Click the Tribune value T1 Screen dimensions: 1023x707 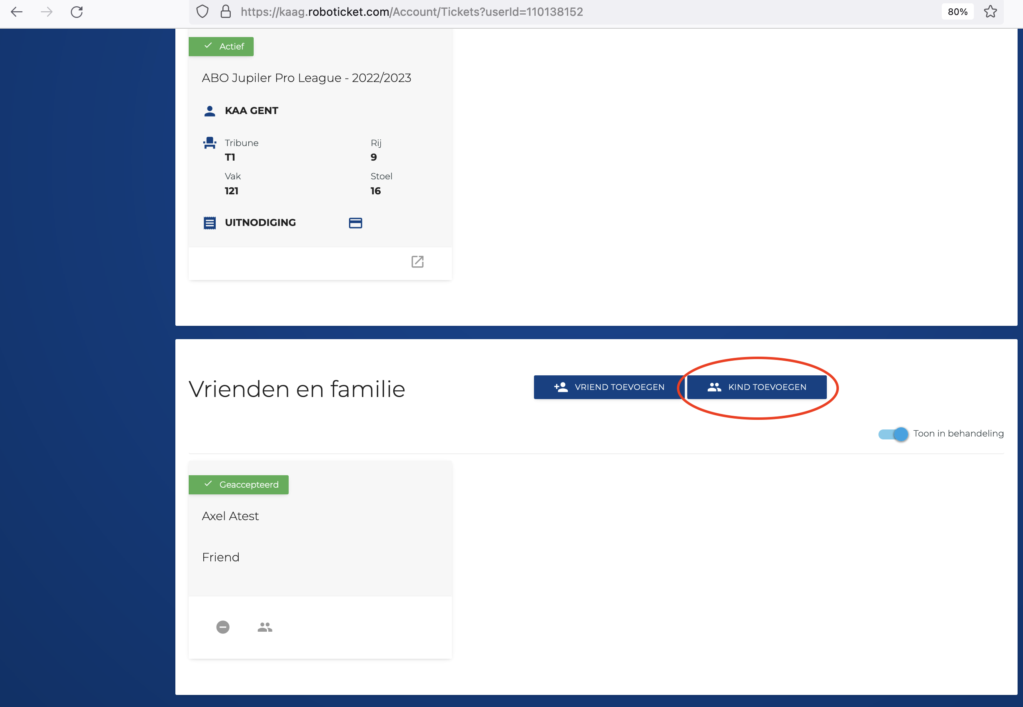[x=230, y=157]
